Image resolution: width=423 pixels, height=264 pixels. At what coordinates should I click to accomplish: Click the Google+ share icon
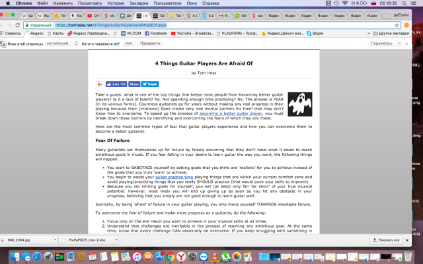100,84
